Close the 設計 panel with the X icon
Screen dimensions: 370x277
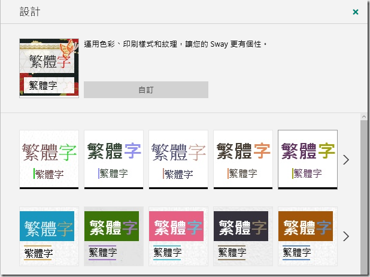[x=356, y=12]
